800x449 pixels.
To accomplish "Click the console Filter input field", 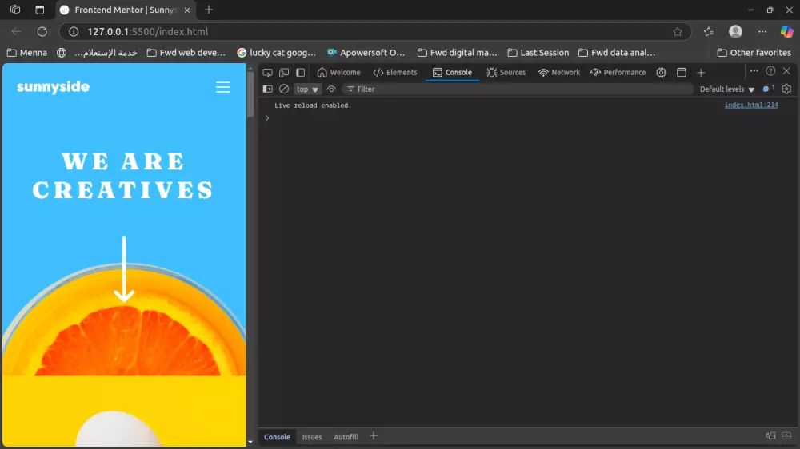I will coord(518,89).
